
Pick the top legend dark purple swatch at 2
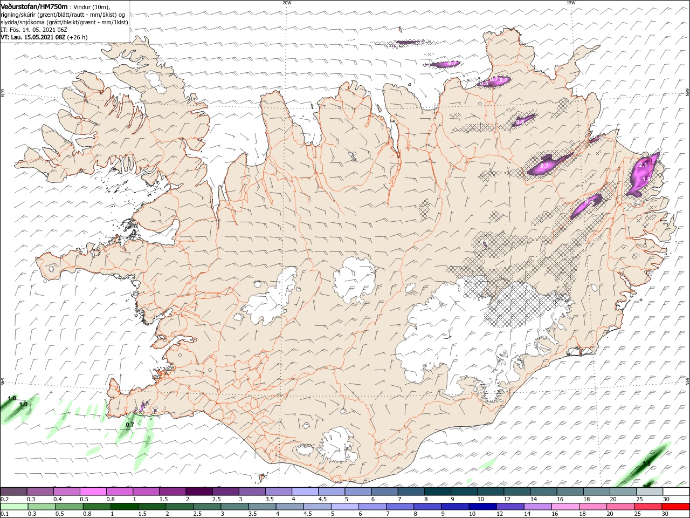[199, 492]
